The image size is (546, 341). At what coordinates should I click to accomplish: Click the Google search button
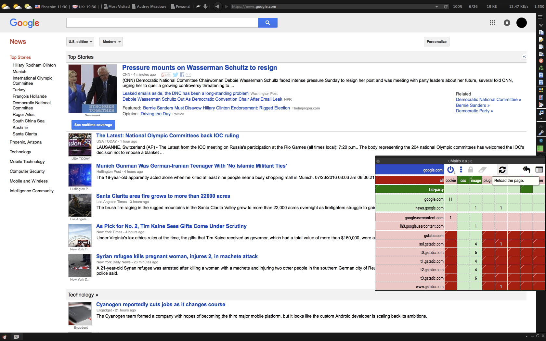pos(268,23)
